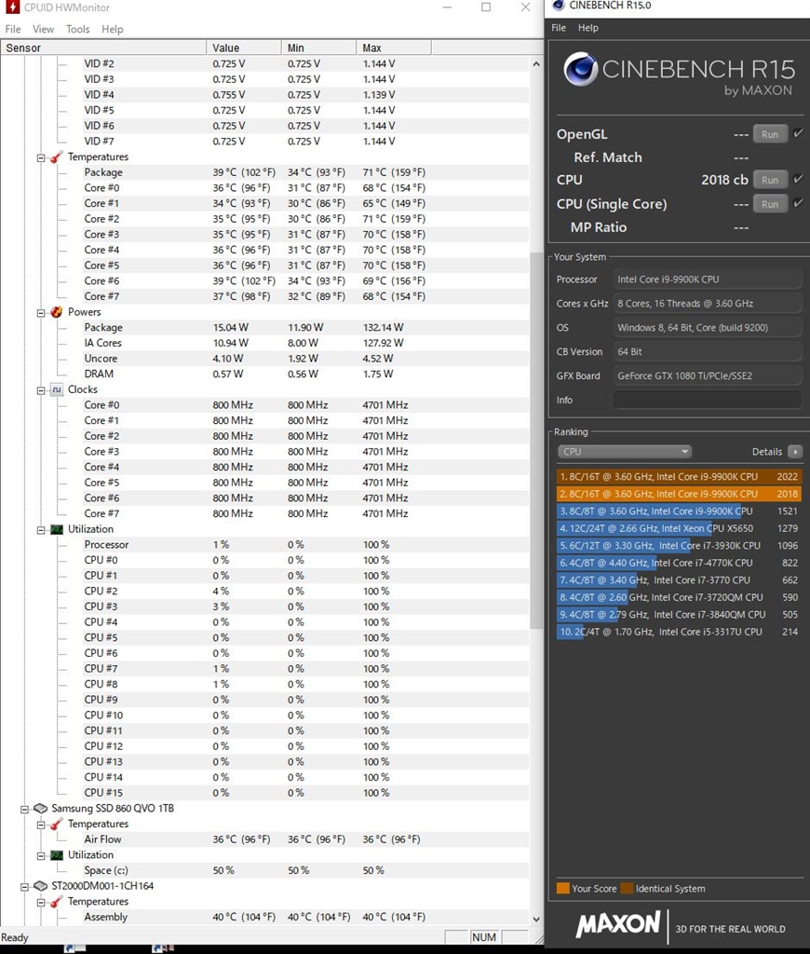Run the CPU benchmark
Screen dimensions: 810x954
tap(770, 180)
